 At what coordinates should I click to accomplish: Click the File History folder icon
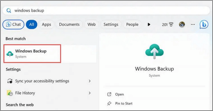point(10,93)
